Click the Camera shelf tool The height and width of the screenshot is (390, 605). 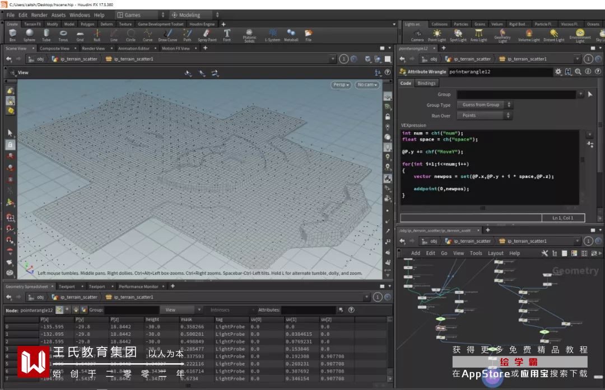[417, 35]
